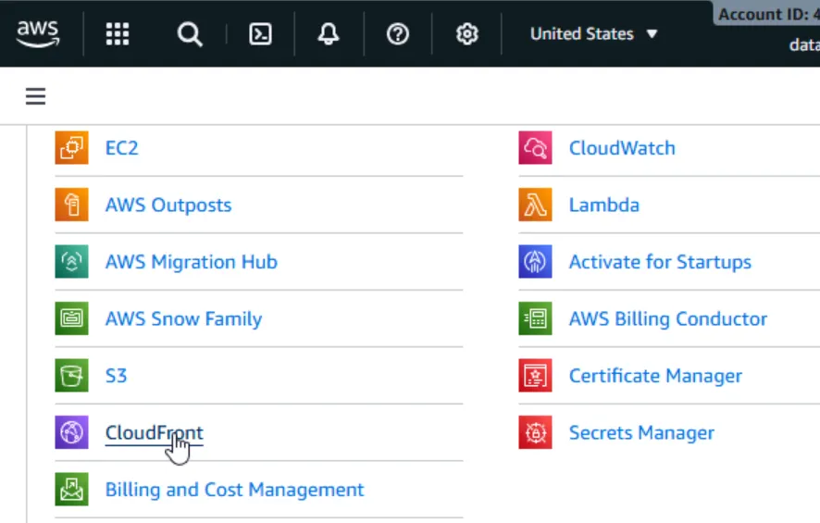Open the Certificate Manager link
Screen dimensions: 820x523
click(x=655, y=376)
